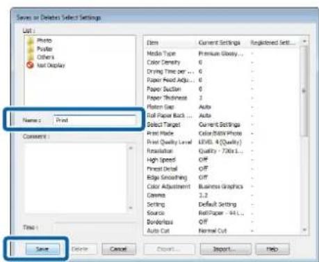This screenshot has height=262, width=319.
Task: Select the Auto Cut row
Action: point(222,231)
